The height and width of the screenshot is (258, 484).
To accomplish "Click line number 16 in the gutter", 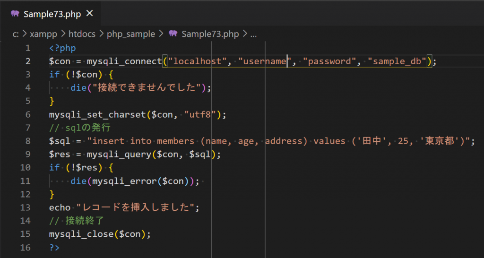I will pyautogui.click(x=26, y=247).
